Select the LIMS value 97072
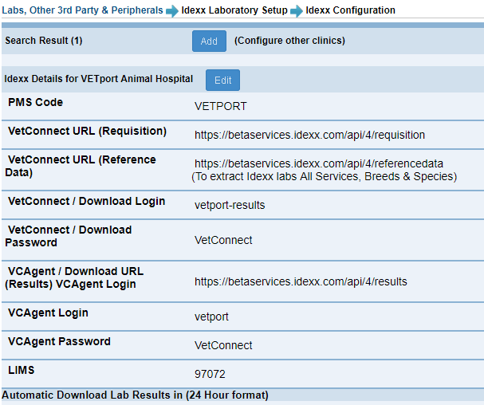Viewport: 484px width, 405px height. coord(210,374)
